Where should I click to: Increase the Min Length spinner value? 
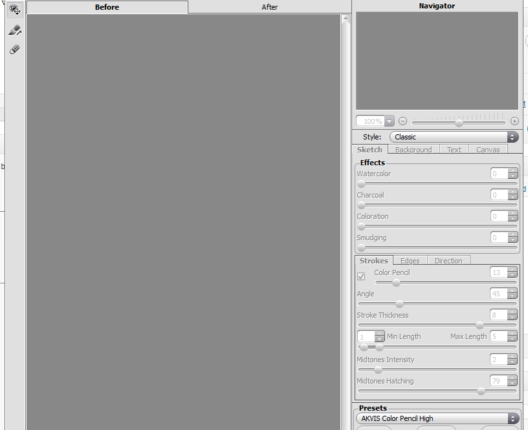pyautogui.click(x=379, y=334)
